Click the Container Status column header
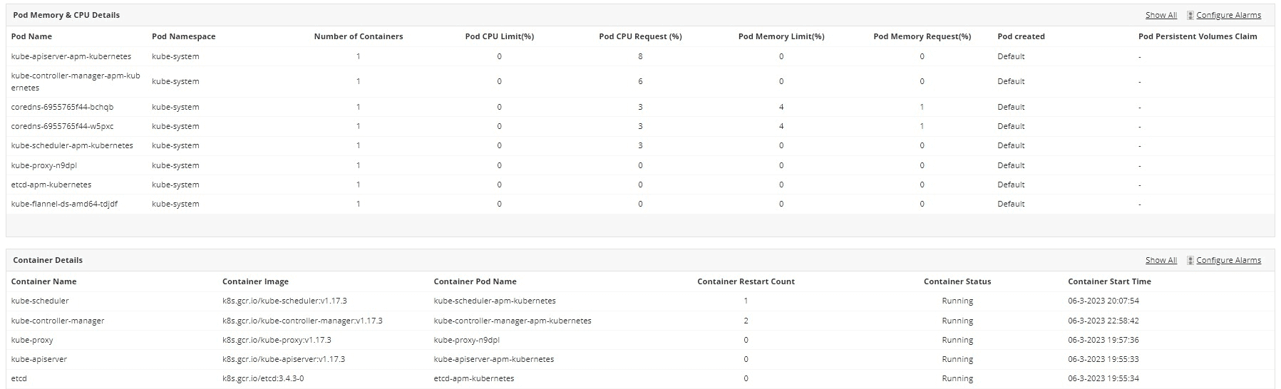This screenshot has height=389, width=1281. (957, 281)
